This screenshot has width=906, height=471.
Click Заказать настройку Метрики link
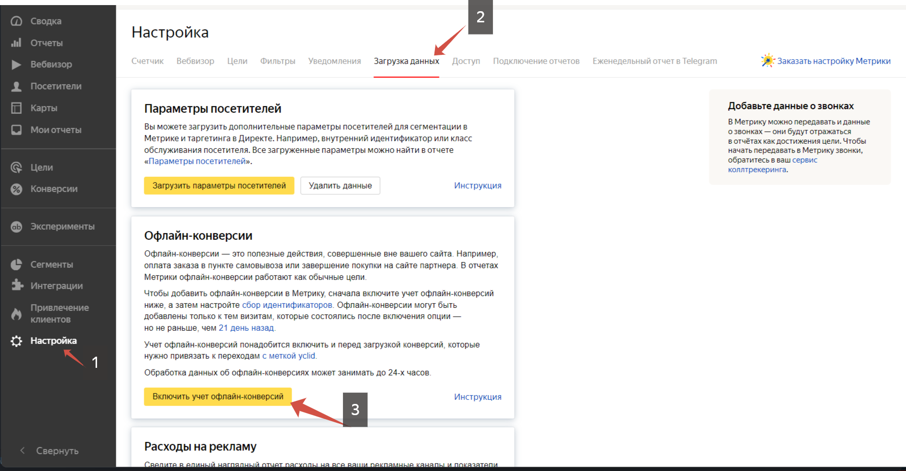834,61
